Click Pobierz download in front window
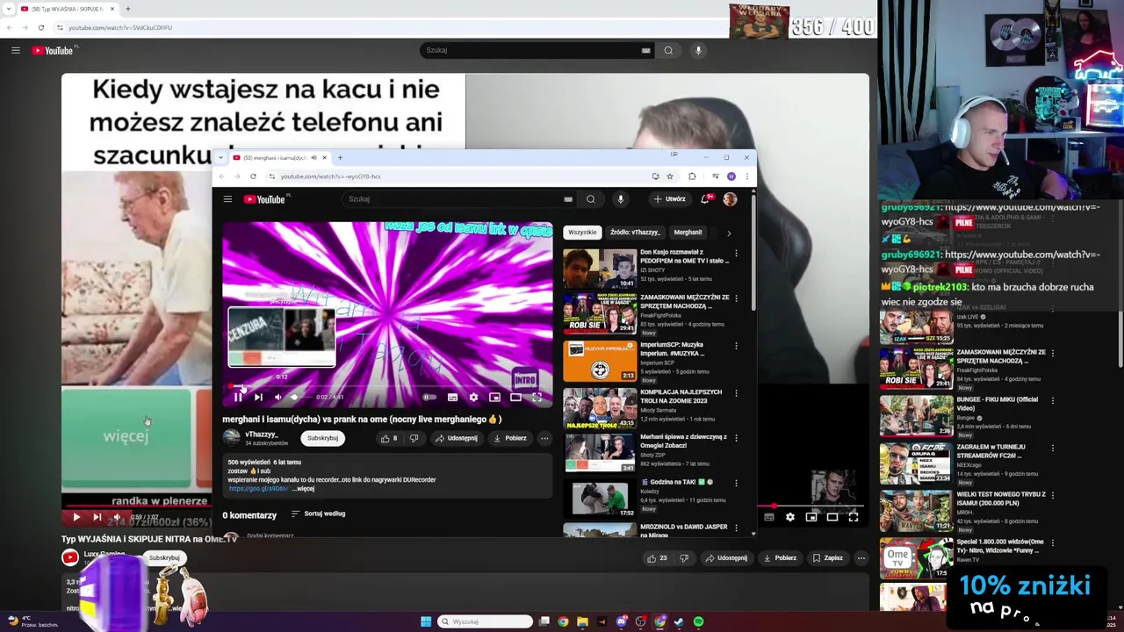The width and height of the screenshot is (1124, 632). (510, 438)
